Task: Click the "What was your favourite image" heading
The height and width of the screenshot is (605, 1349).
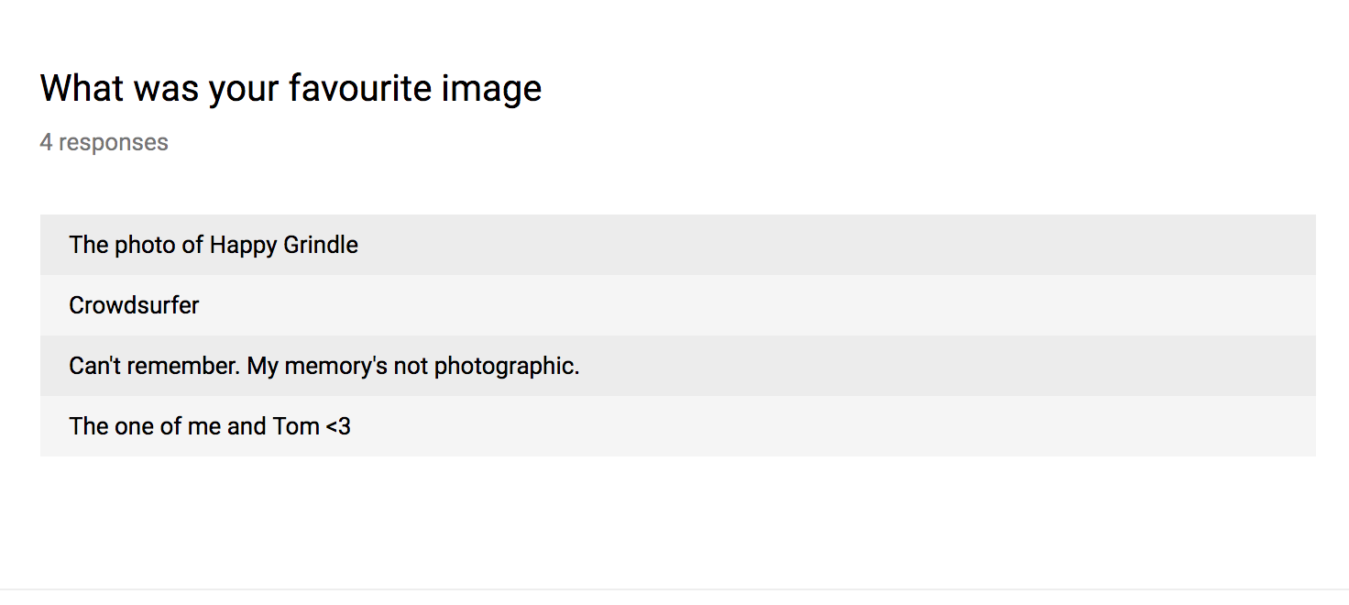Action: click(x=291, y=88)
